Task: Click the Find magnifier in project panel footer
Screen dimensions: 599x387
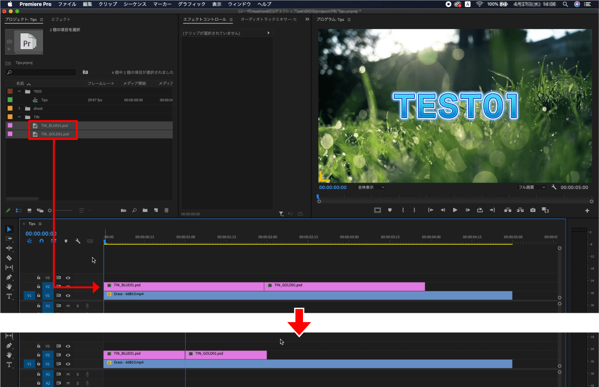Action: pos(134,211)
